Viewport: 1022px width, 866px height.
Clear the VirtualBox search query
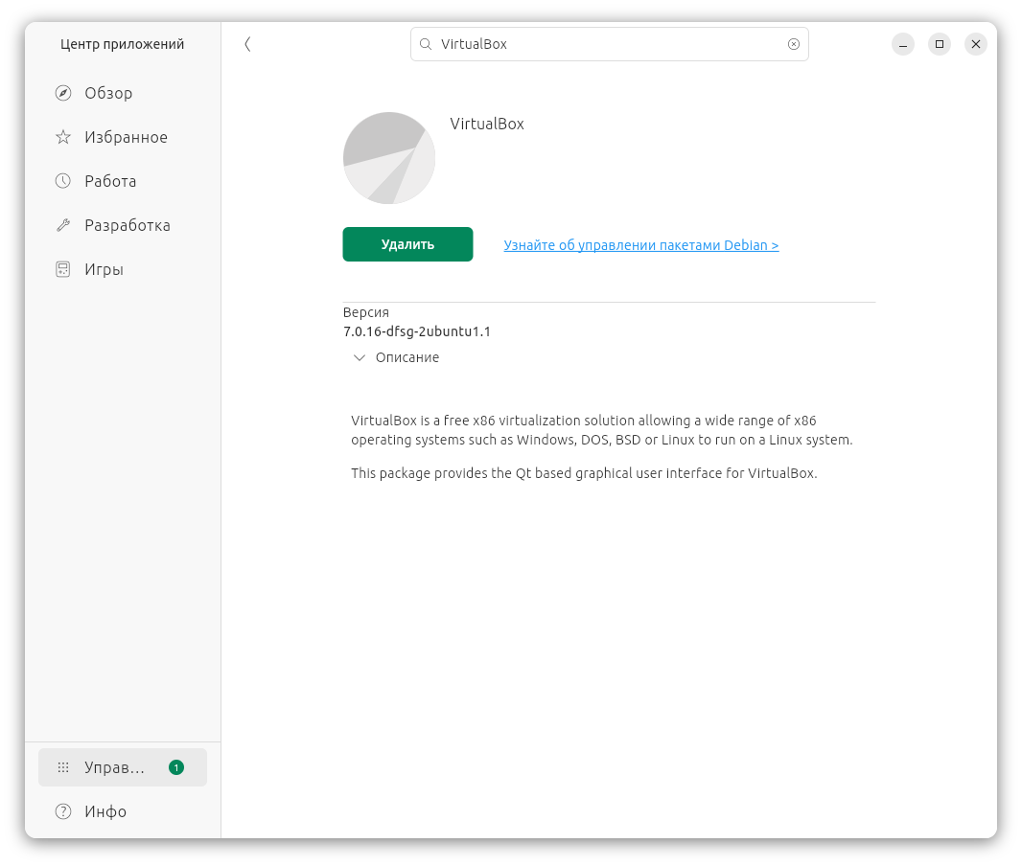click(x=793, y=44)
